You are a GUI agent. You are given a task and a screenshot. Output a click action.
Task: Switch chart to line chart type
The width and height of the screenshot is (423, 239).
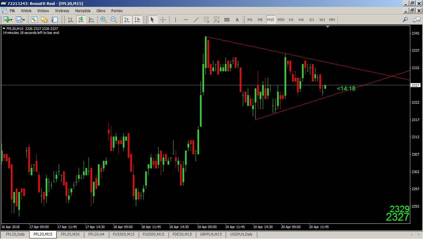click(x=91, y=20)
